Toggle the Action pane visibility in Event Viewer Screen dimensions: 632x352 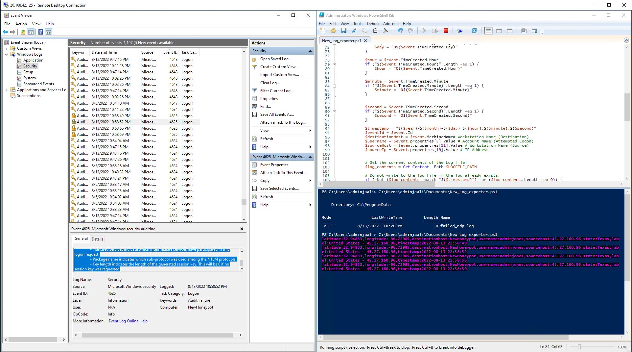(49, 32)
